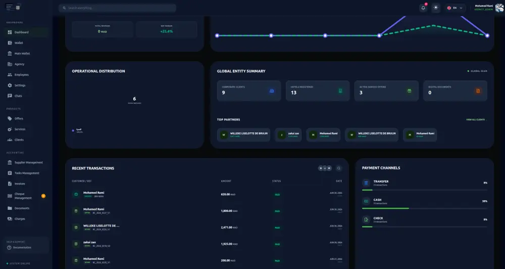Screen dimensions: 505x269
Task: Click the Tasks Management icon
Action: [10, 173]
